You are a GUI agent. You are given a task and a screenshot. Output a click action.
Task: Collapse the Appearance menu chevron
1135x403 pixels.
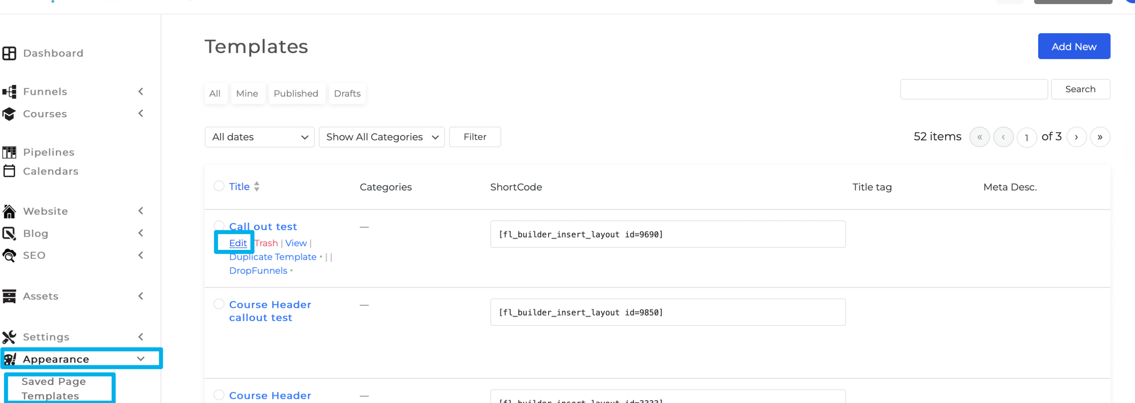coord(141,359)
